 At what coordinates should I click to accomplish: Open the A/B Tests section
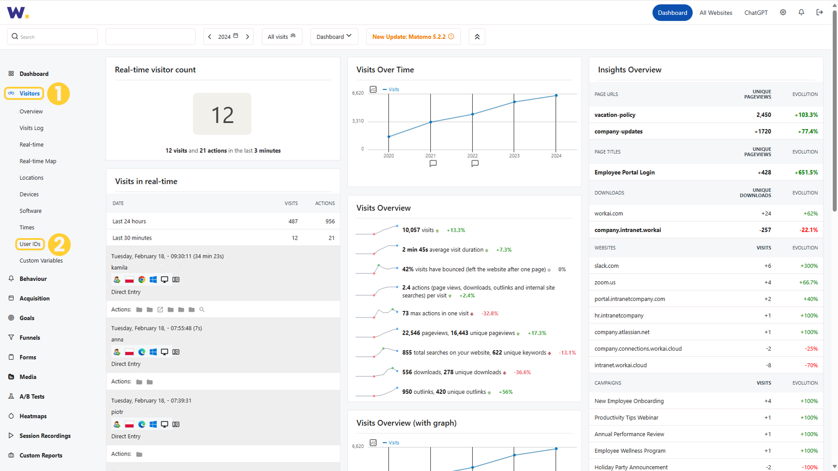click(x=32, y=396)
